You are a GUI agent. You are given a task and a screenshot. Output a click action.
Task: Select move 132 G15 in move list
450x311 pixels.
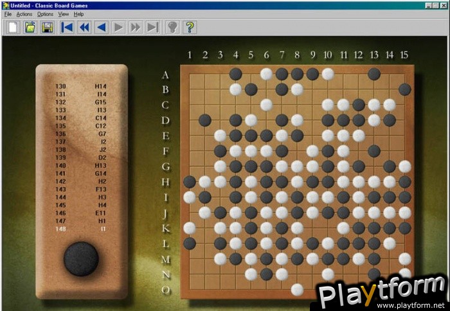(x=81, y=102)
